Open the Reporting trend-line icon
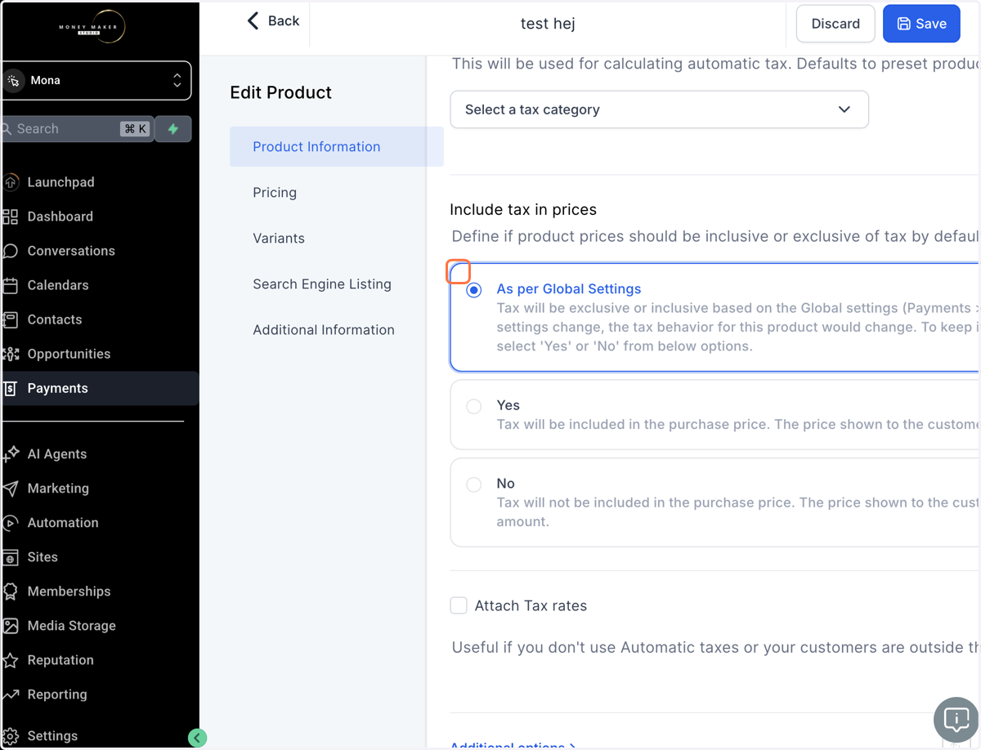The image size is (981, 750). click(x=10, y=694)
